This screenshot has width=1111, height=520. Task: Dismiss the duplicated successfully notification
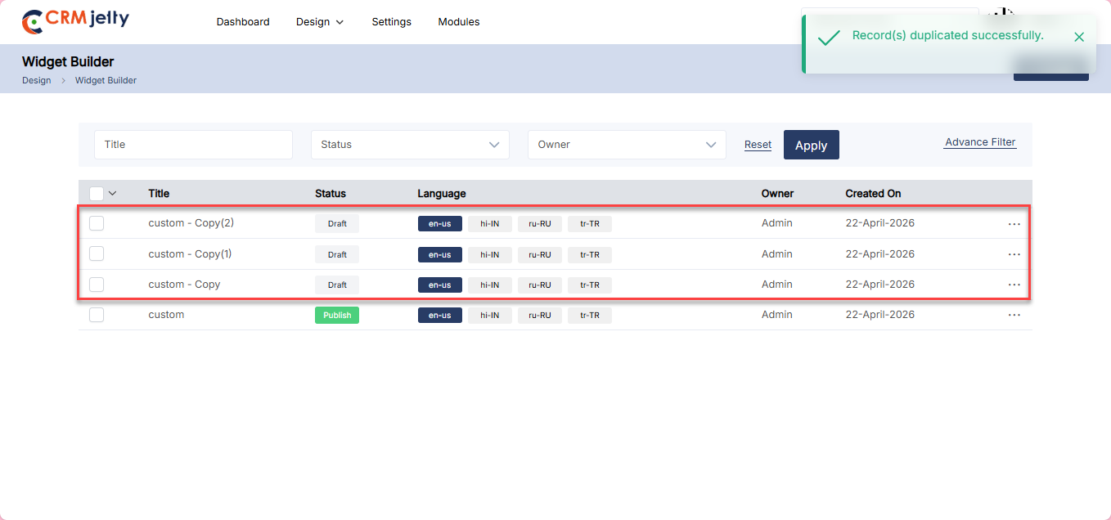pyautogui.click(x=1078, y=37)
